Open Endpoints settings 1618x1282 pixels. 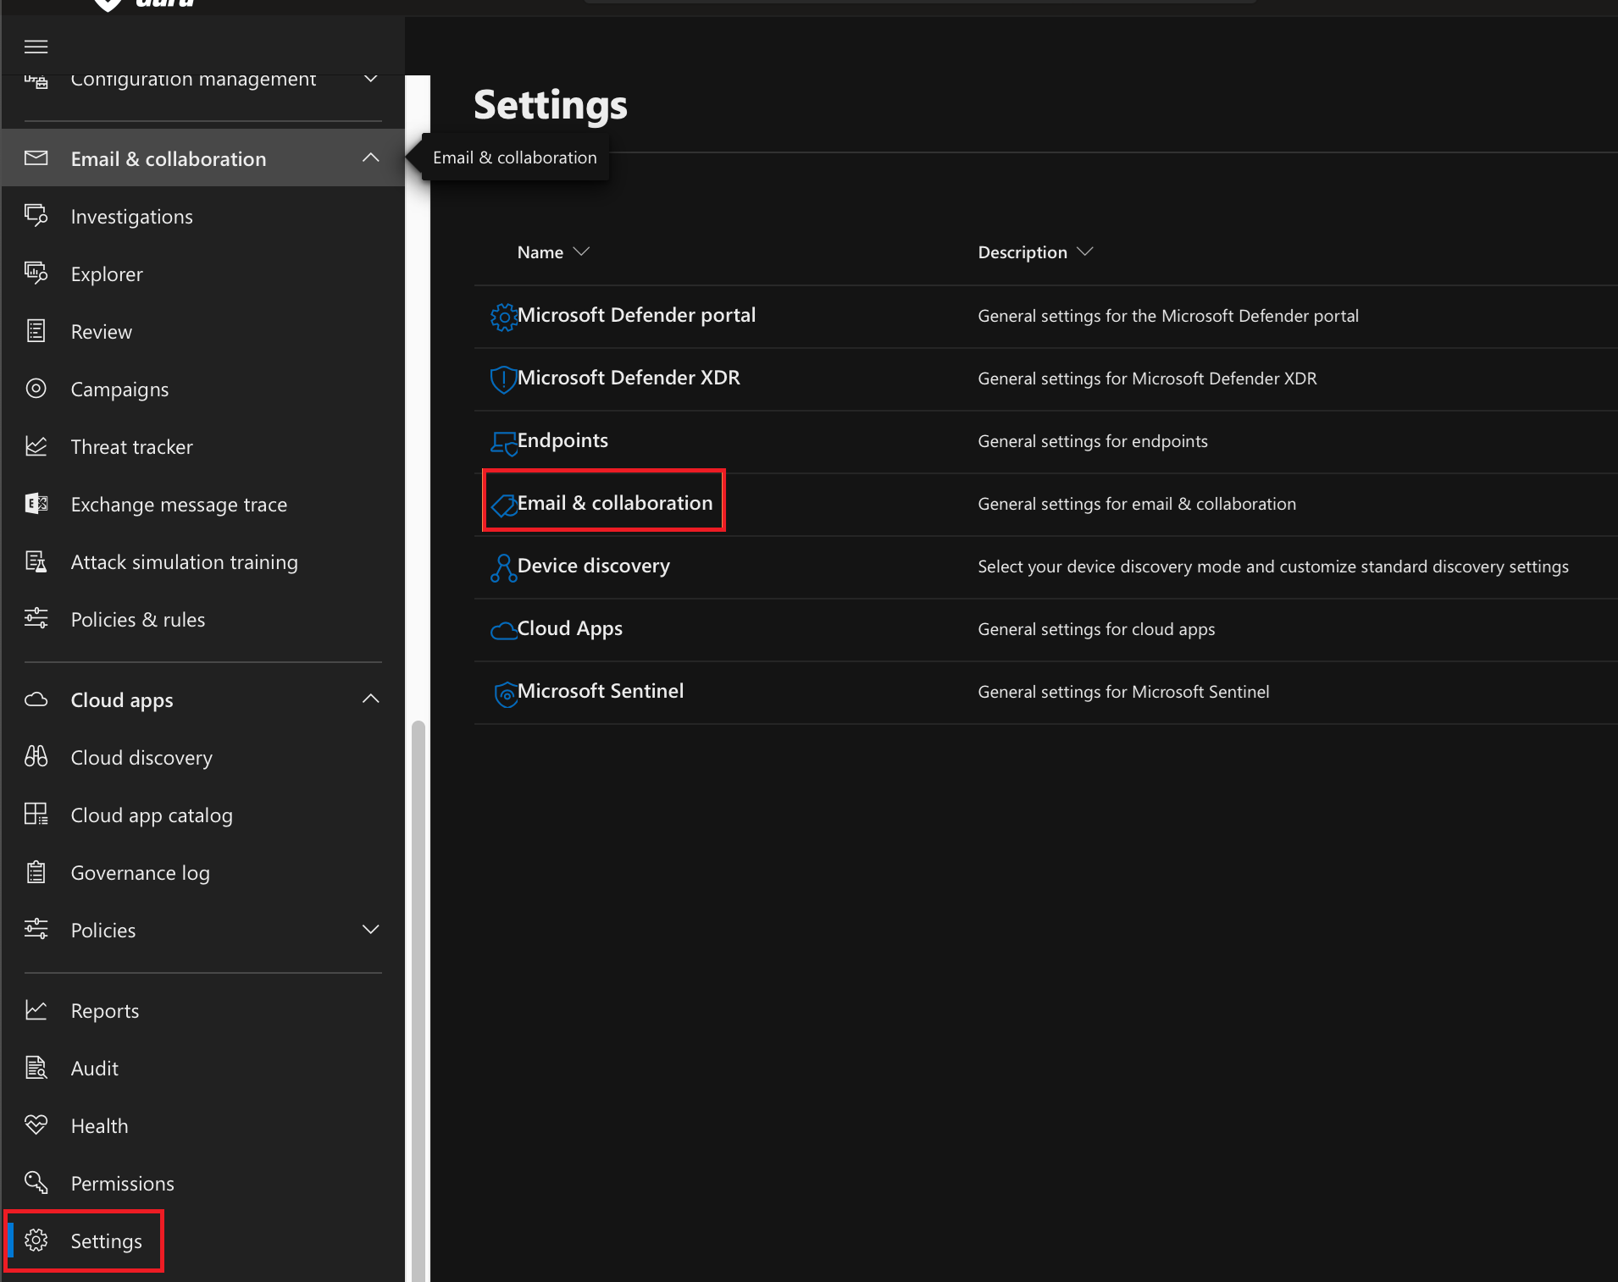click(x=562, y=440)
